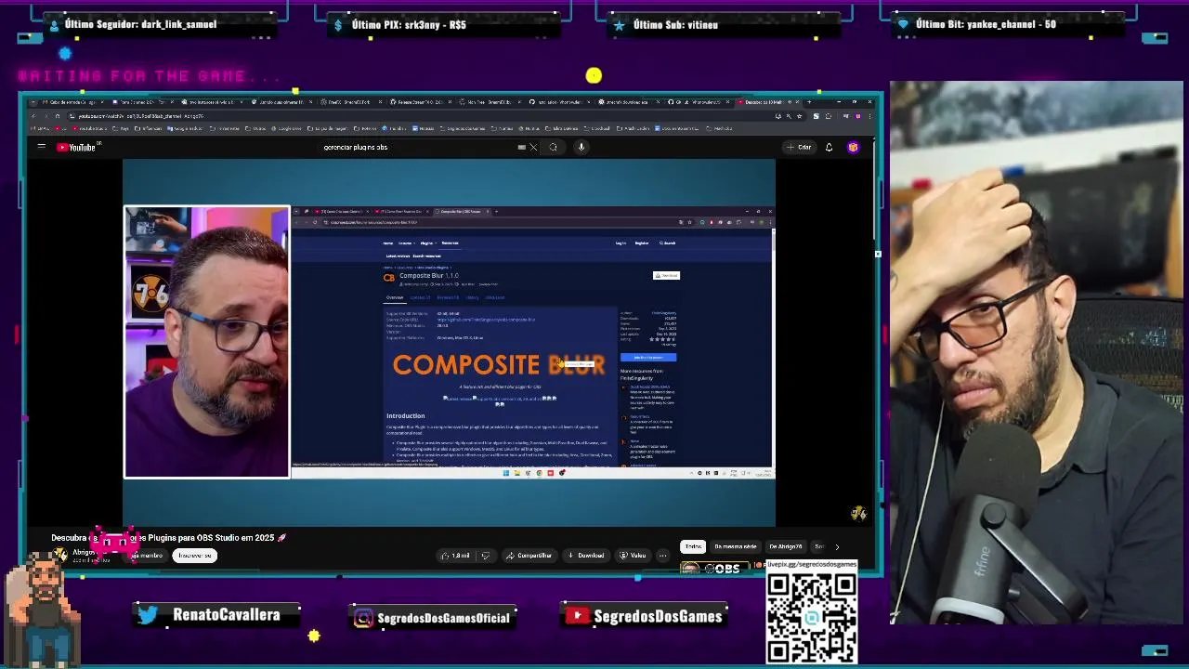Open the Overview tab in the Composite Blur page
This screenshot has width=1189, height=669.
point(395,297)
